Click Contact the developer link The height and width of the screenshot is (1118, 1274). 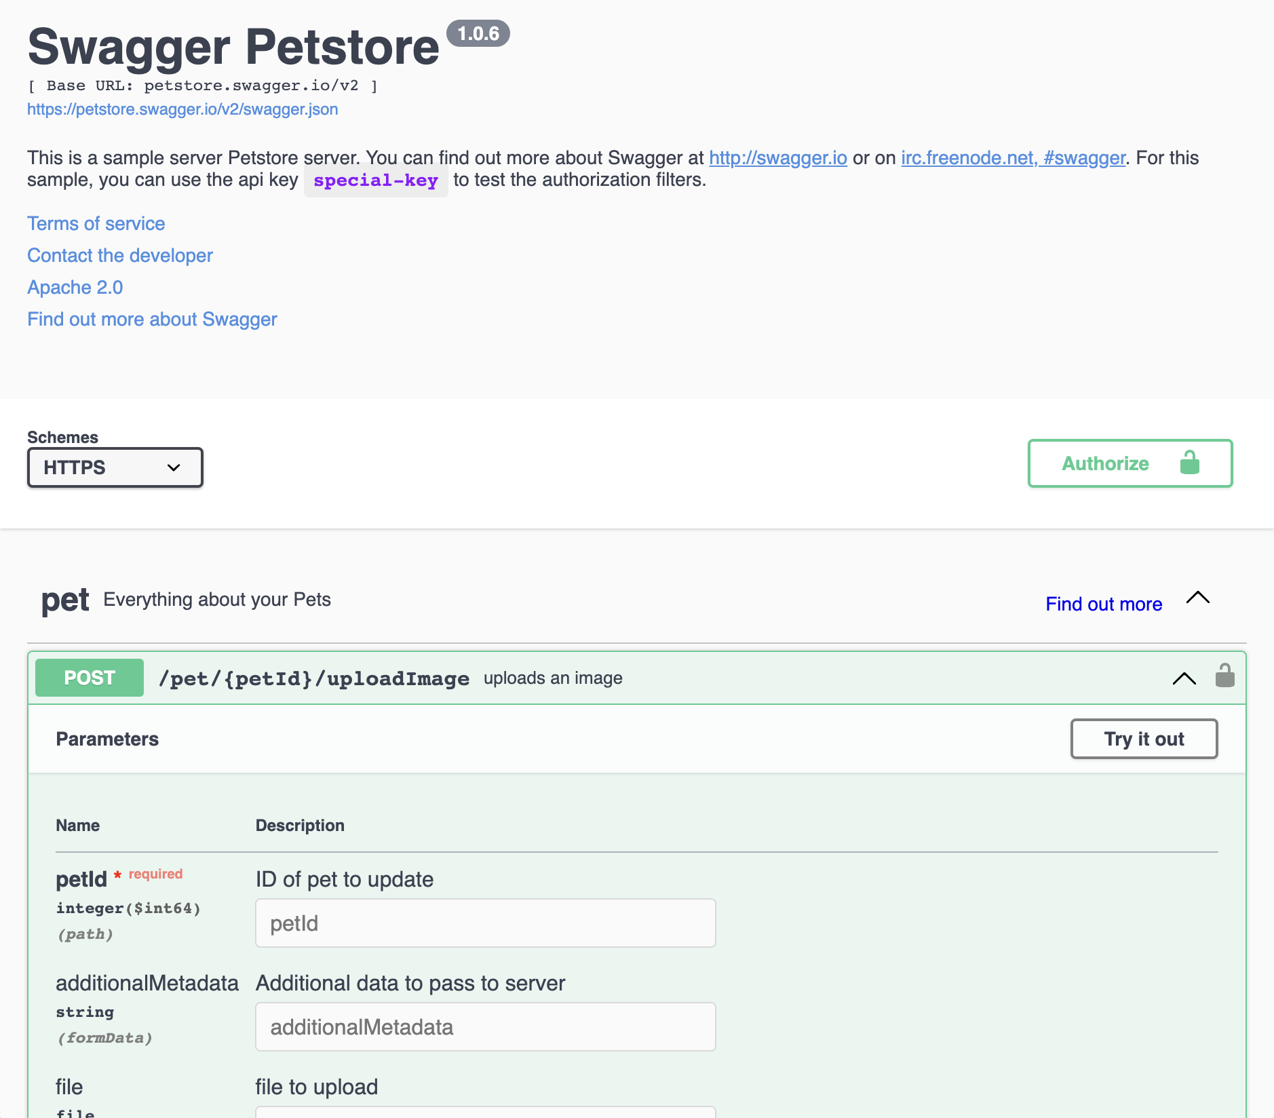pos(120,256)
